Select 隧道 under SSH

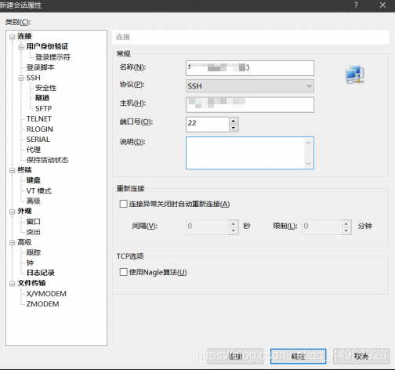pyautogui.click(x=42, y=98)
